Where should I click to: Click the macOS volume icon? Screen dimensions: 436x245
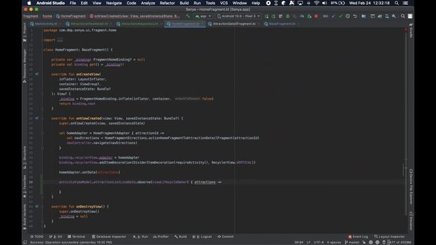pyautogui.click(x=324, y=3)
